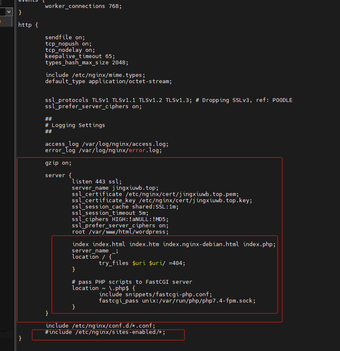Click the include mime.types line

pyautogui.click(x=95, y=75)
